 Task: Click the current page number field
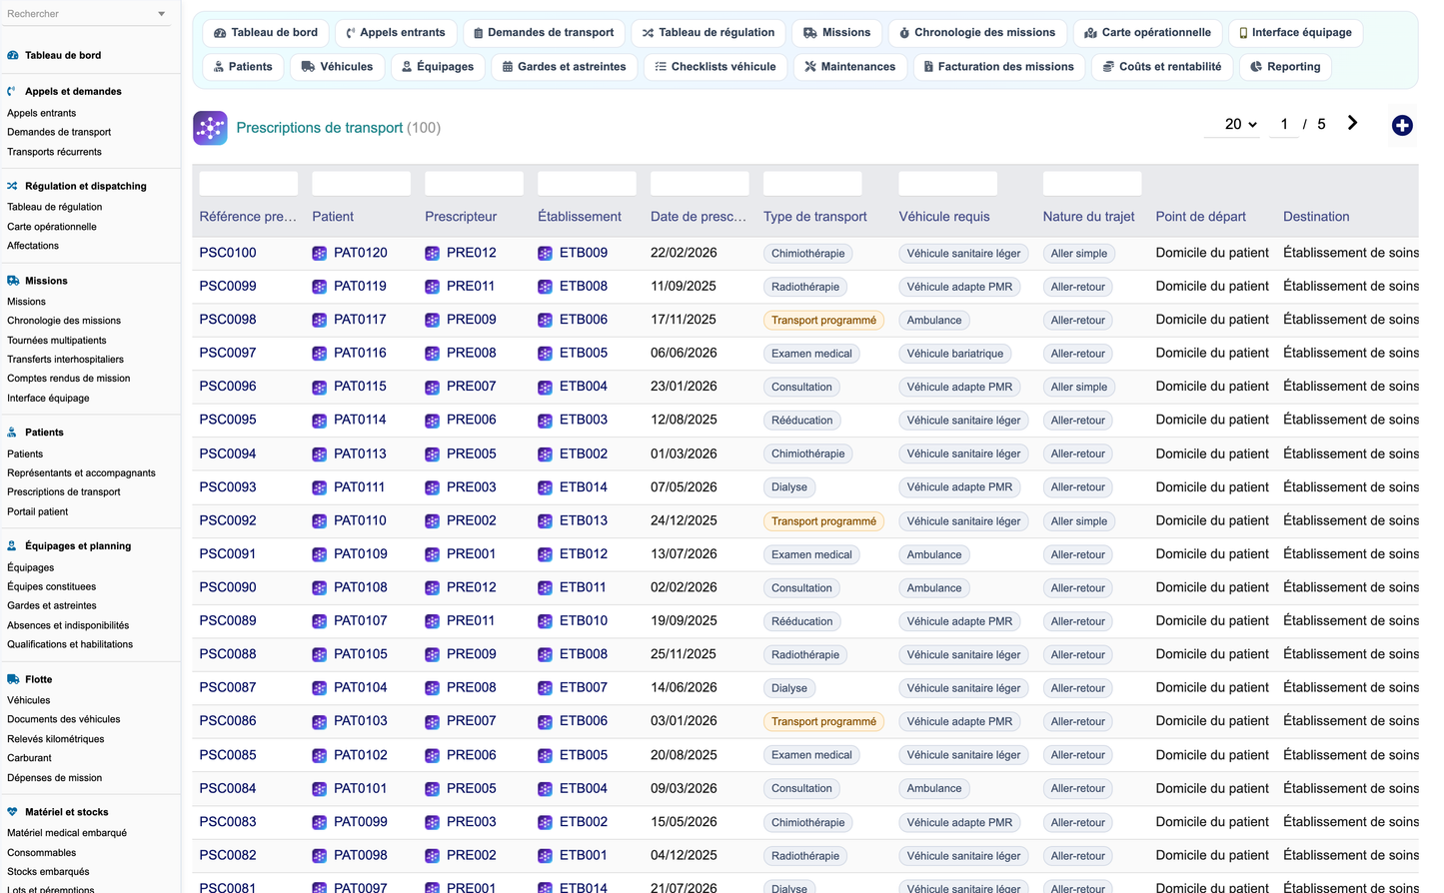[x=1284, y=125]
